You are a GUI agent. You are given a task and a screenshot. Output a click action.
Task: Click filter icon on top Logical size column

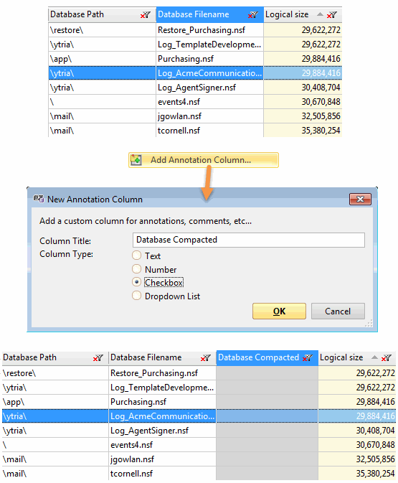tap(332, 14)
